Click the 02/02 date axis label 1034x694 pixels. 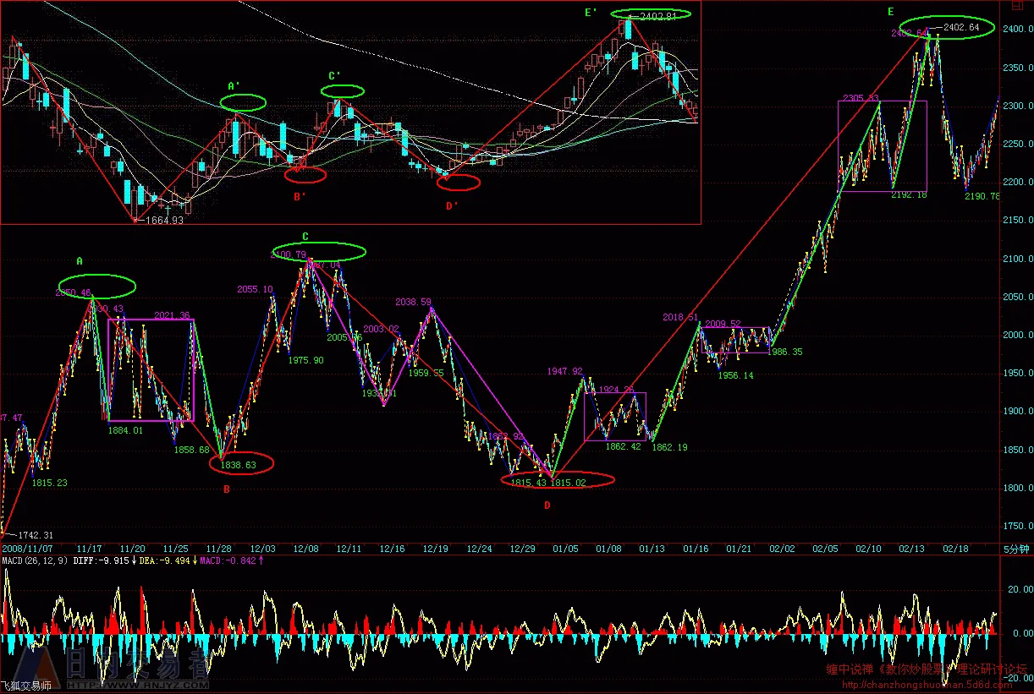click(x=783, y=549)
